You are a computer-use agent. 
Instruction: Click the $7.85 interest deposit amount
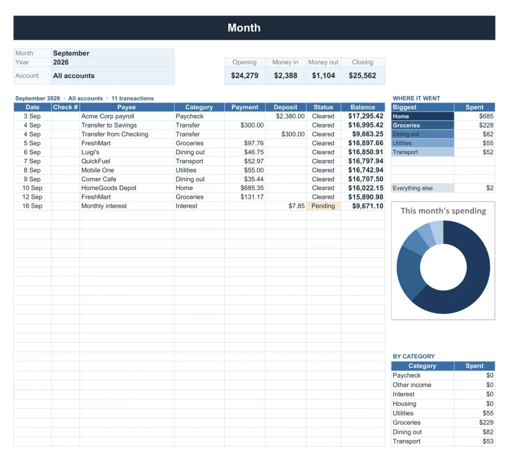286,206
